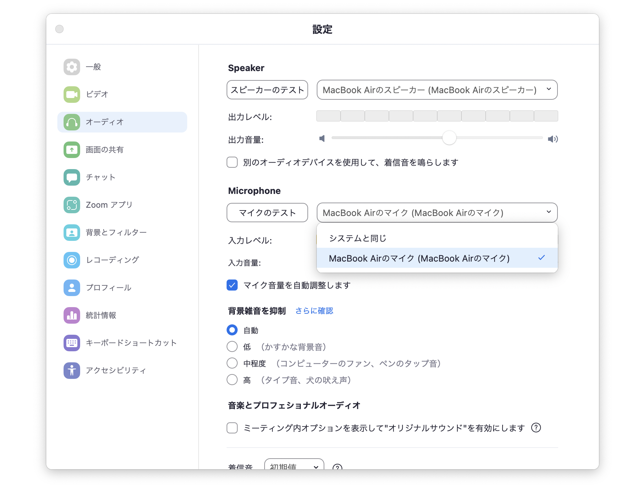The image size is (639, 490).
Task: Select レコーディング in the sidebar
Action: tap(122, 260)
